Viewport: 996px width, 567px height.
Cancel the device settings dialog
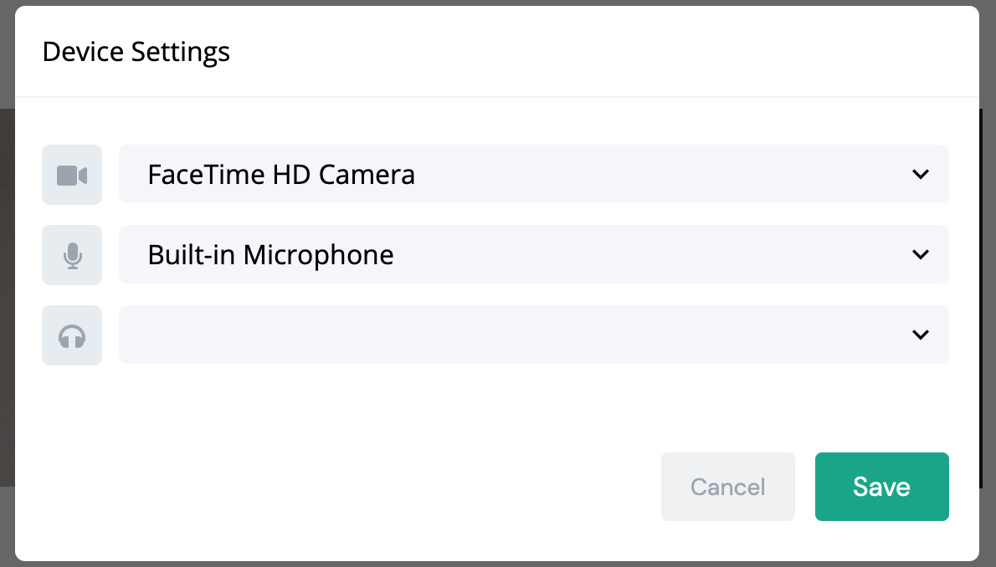(x=727, y=487)
